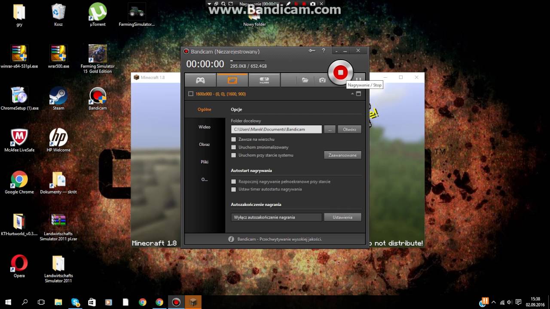Open the Windows Start menu
The image size is (550, 309).
tap(8, 302)
